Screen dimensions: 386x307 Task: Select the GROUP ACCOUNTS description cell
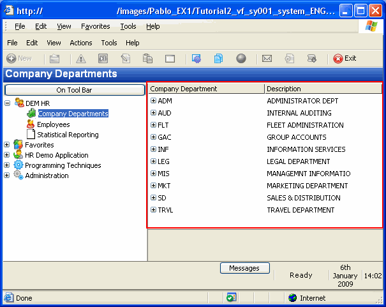(297, 137)
